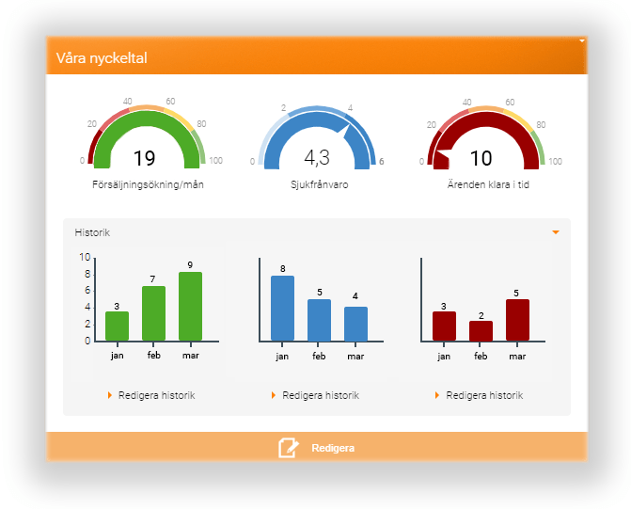Viewport: 631px width, 509px height.
Task: Click the blue jan bar with value 8
Action: coord(282,309)
